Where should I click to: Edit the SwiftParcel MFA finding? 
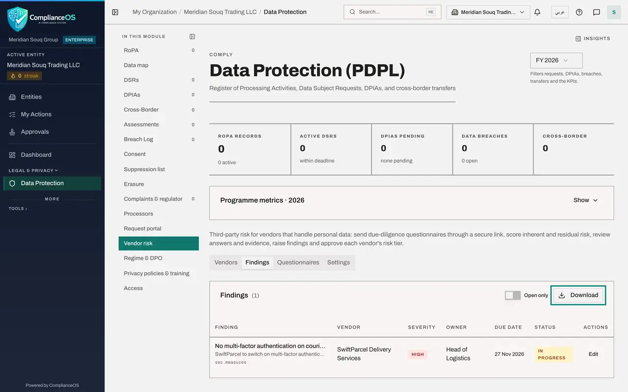click(x=594, y=354)
